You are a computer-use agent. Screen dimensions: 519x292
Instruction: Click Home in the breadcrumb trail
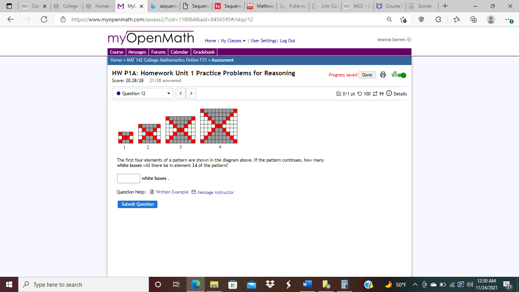tap(116, 60)
